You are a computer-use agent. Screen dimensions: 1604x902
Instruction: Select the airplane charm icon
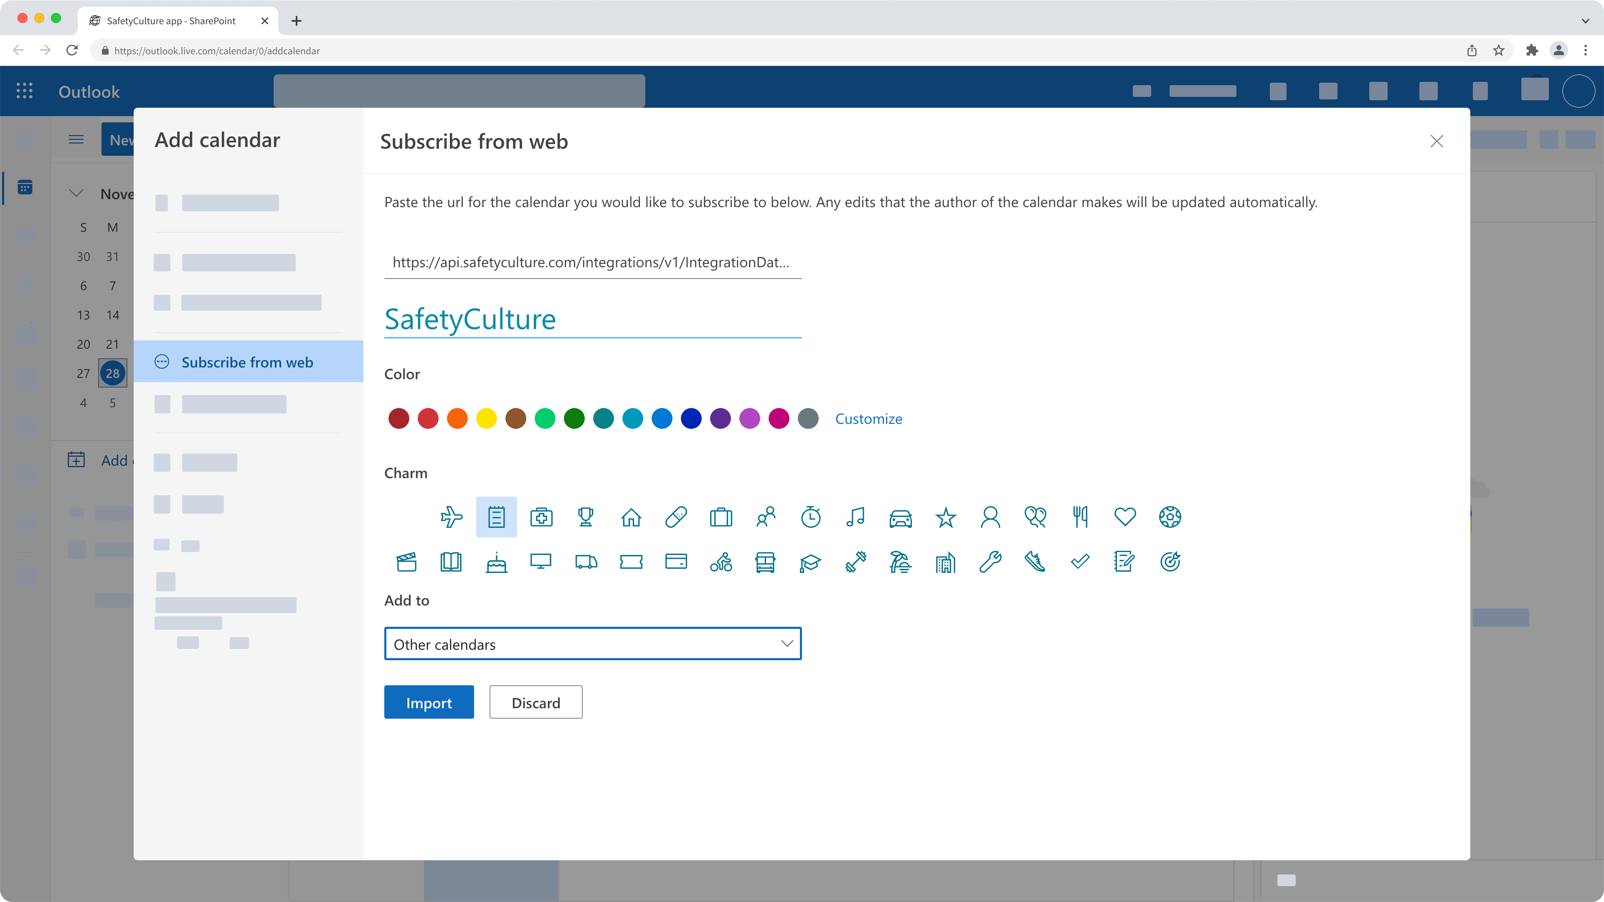pyautogui.click(x=452, y=517)
